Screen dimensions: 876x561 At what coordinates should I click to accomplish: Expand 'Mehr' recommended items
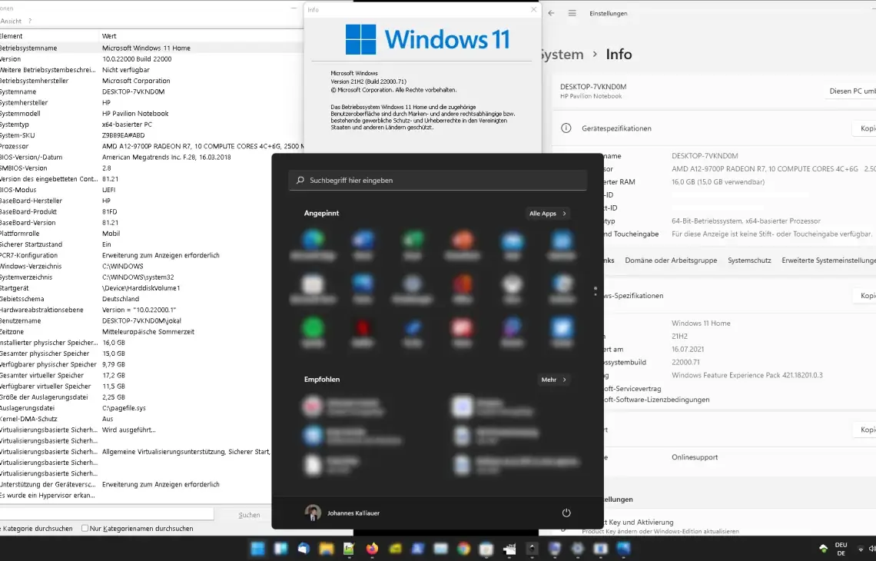click(553, 380)
